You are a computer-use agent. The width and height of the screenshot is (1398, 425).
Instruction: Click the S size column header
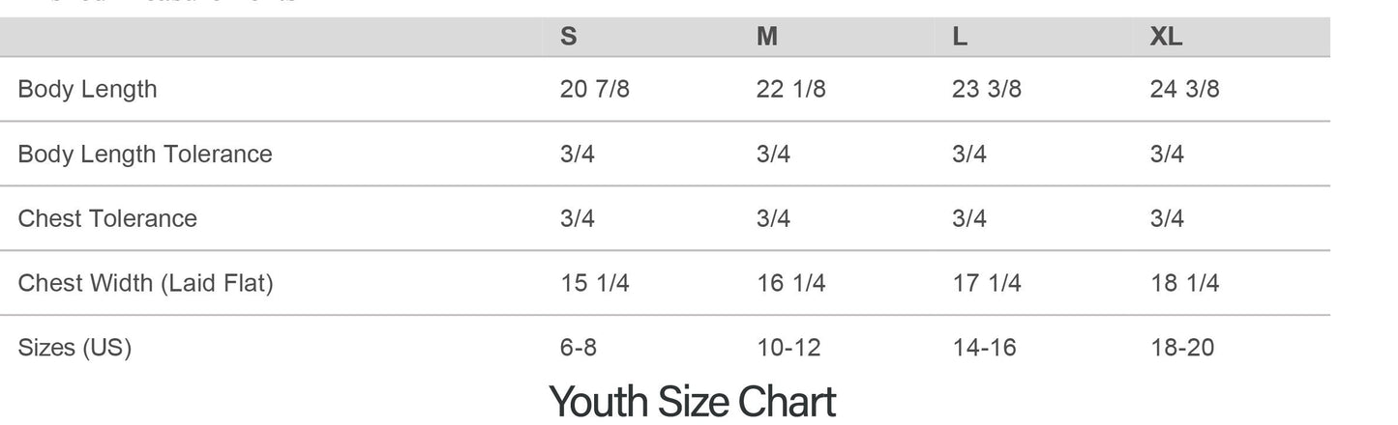coord(569,37)
